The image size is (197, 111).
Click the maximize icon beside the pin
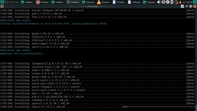(191, 6)
